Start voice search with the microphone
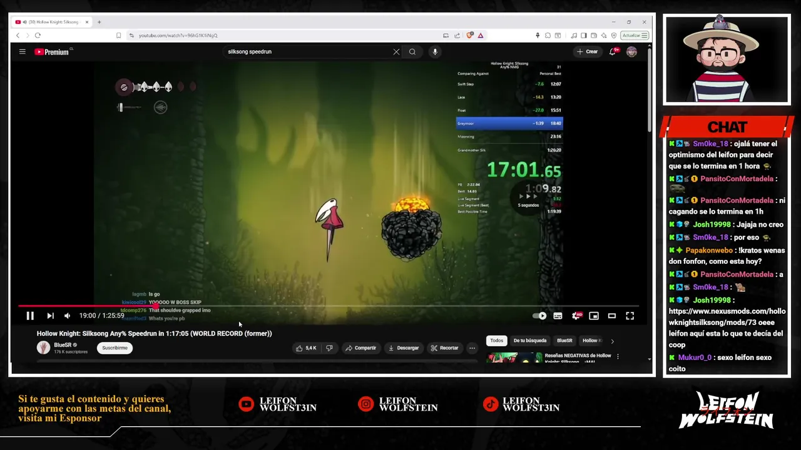This screenshot has height=450, width=801. tap(435, 52)
